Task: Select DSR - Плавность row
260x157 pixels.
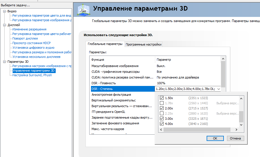Action: coord(156,83)
